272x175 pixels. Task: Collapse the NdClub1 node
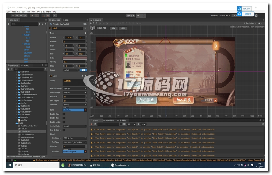tap(22, 35)
